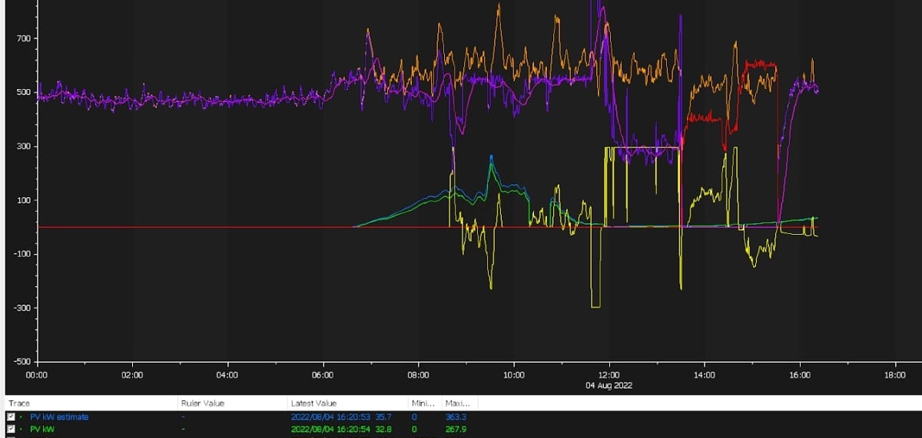
Task: Click the Mini... column header
Action: point(426,403)
